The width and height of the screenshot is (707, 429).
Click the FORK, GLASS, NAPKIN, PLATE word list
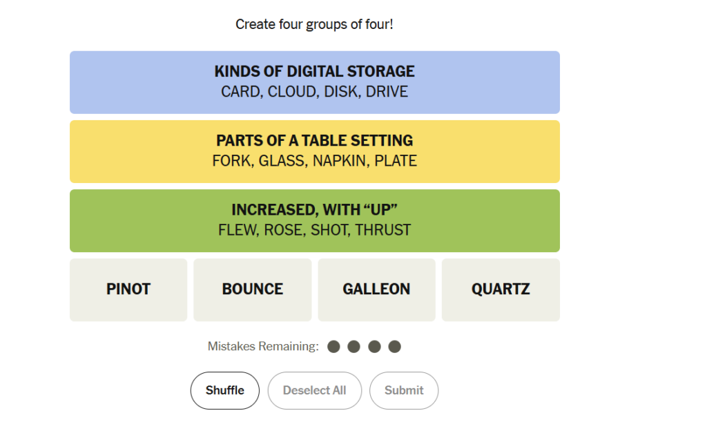click(x=315, y=161)
